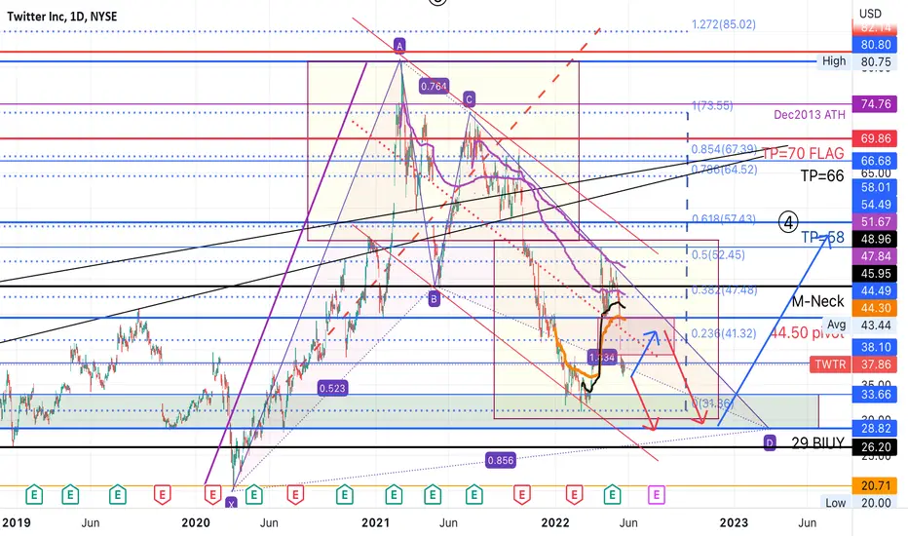Select the 54.49 price axis label
The width and height of the screenshot is (908, 536).
coord(875,204)
